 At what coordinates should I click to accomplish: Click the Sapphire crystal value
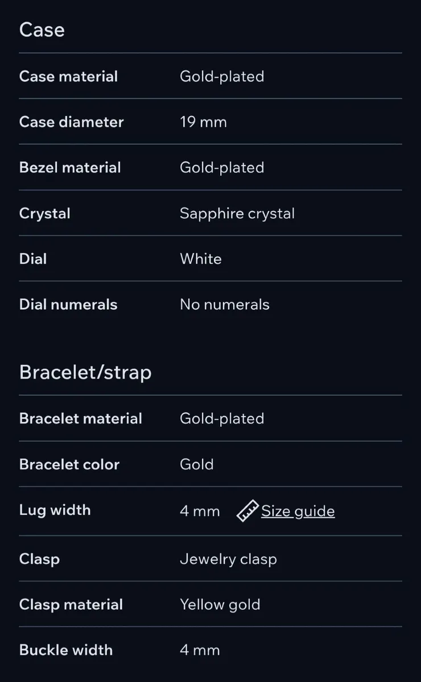tap(237, 213)
